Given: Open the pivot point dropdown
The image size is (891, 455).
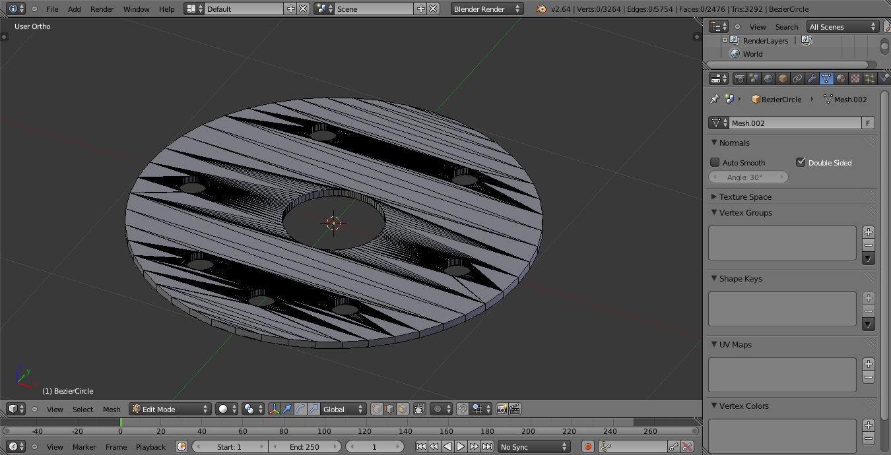Looking at the screenshot, I should 253,409.
